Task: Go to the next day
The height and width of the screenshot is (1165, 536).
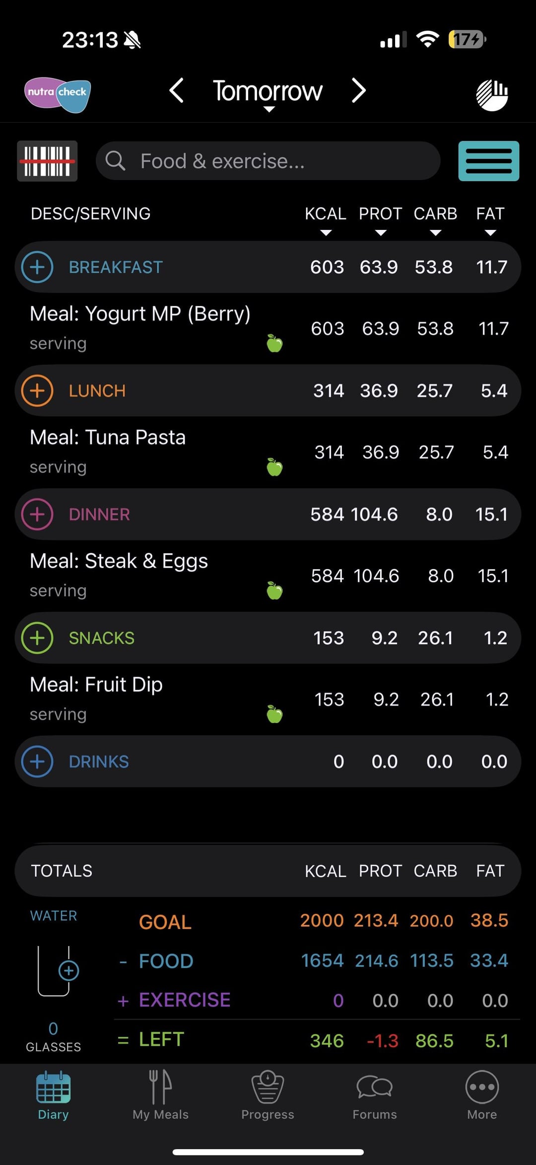Action: 358,91
